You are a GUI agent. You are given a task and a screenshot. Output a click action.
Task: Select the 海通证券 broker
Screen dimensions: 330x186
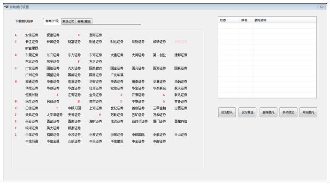click(x=31, y=82)
